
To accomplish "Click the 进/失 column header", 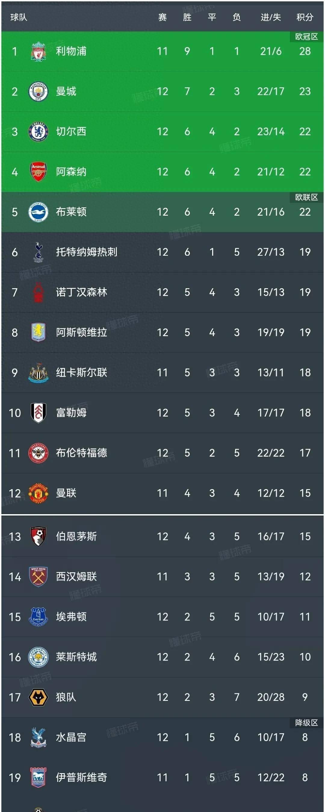I will pyautogui.click(x=270, y=18).
